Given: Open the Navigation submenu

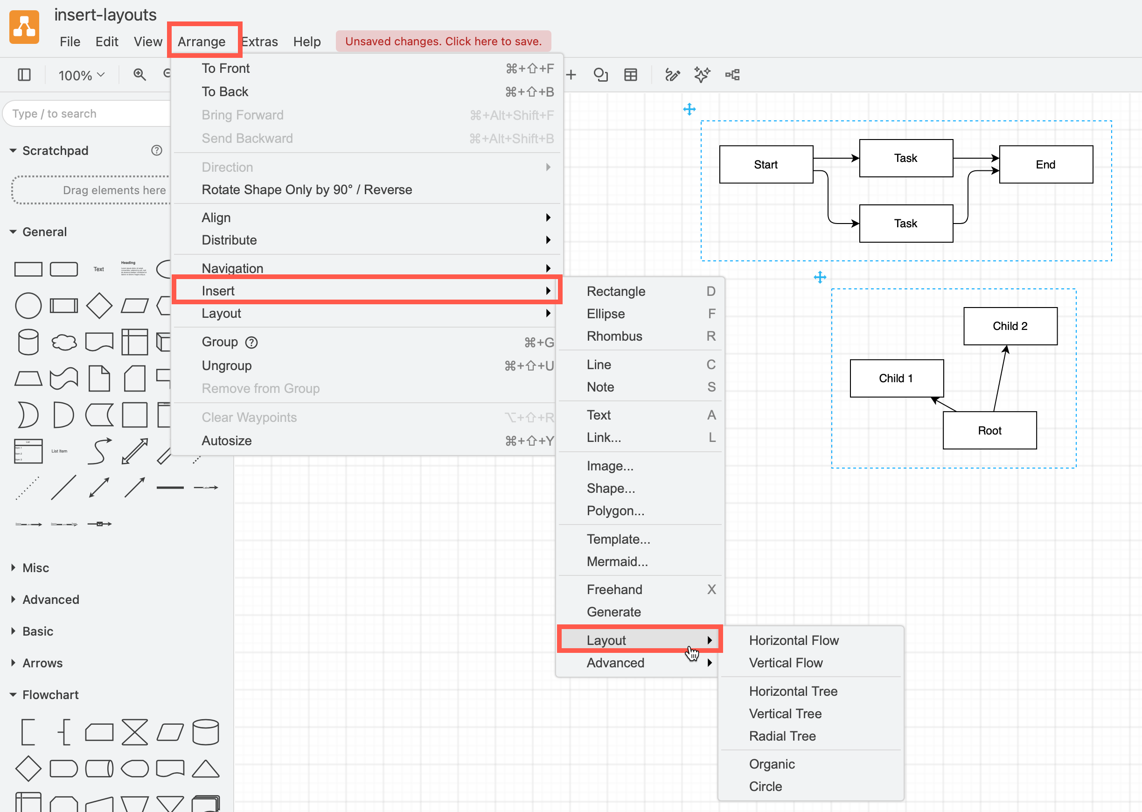Looking at the screenshot, I should pyautogui.click(x=368, y=268).
